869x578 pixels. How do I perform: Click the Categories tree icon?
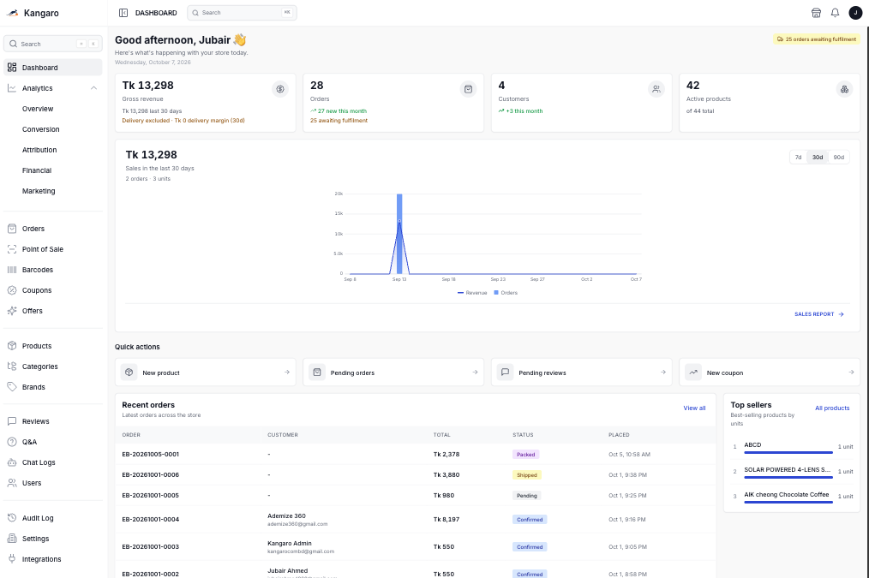12,366
